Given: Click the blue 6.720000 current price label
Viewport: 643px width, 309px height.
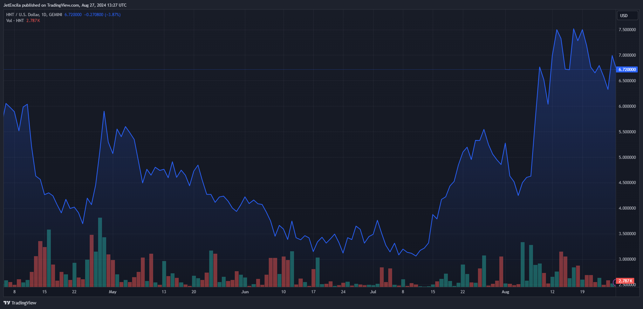Looking at the screenshot, I should point(627,70).
